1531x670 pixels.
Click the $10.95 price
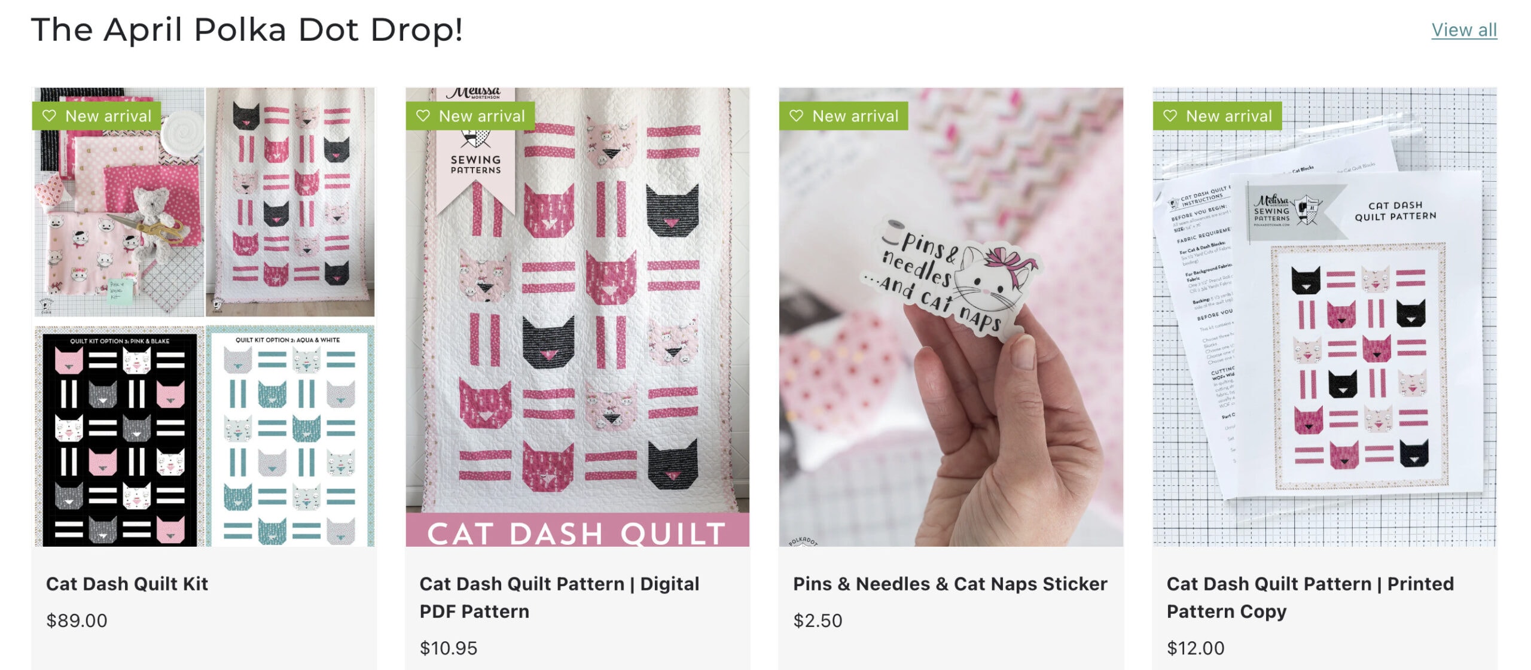click(x=449, y=648)
